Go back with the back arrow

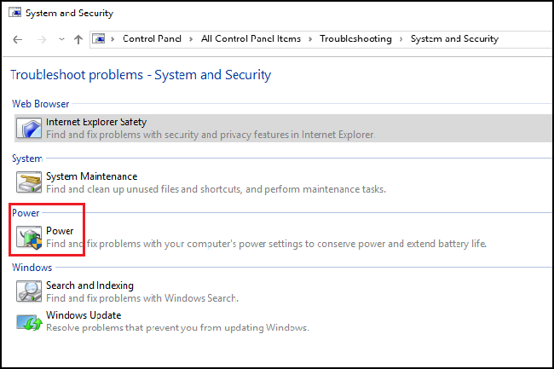(19, 39)
